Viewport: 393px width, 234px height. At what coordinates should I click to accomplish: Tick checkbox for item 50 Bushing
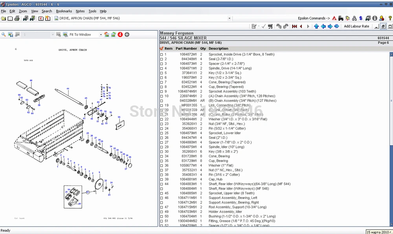162,216
